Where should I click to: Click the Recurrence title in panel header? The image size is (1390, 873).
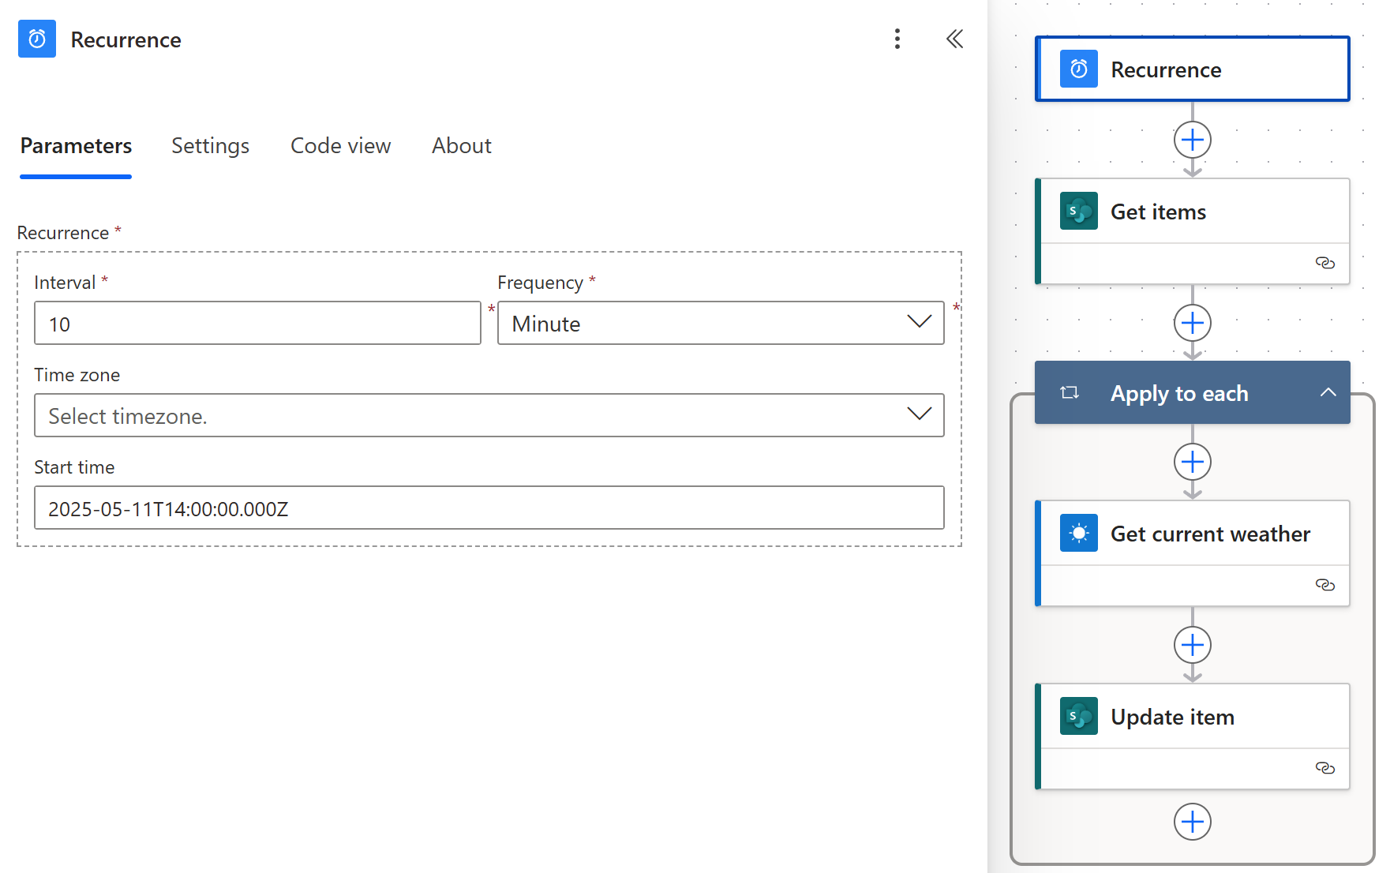(126, 39)
